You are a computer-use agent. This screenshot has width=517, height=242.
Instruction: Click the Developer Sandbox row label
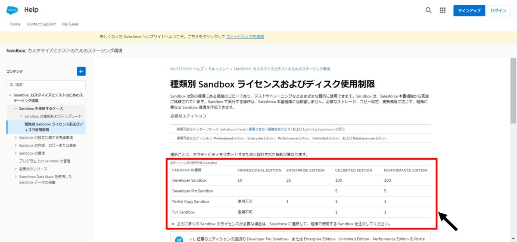[189, 180]
